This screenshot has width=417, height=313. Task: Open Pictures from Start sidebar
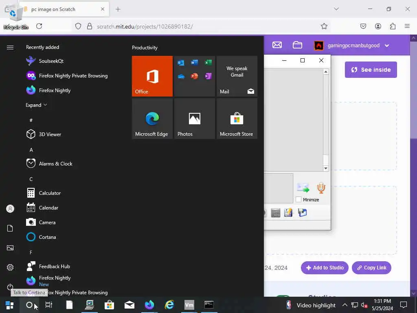pos(10,248)
